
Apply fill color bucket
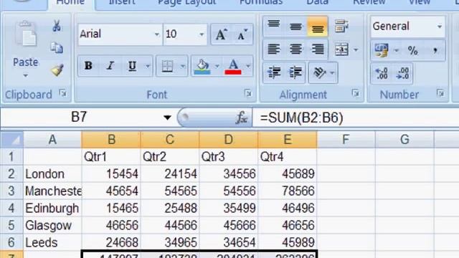tap(202, 67)
